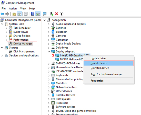Screen dimensions: 141x115
Task: Click Update device driver toolbar icon
Action: (52, 14)
